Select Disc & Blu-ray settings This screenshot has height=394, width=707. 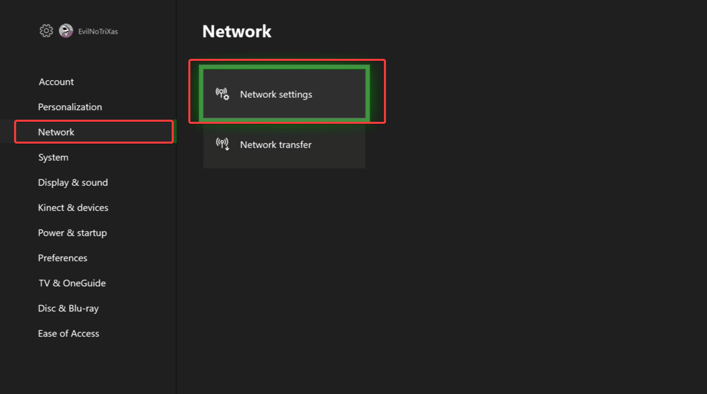tap(68, 308)
